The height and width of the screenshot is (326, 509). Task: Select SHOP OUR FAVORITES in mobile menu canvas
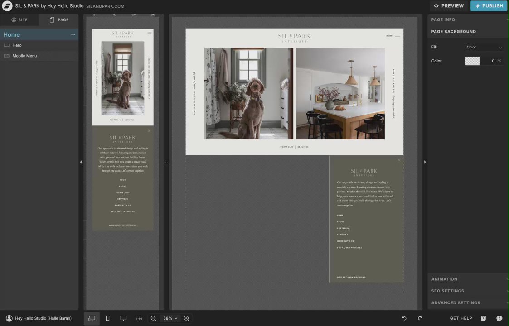pyautogui.click(x=123, y=211)
